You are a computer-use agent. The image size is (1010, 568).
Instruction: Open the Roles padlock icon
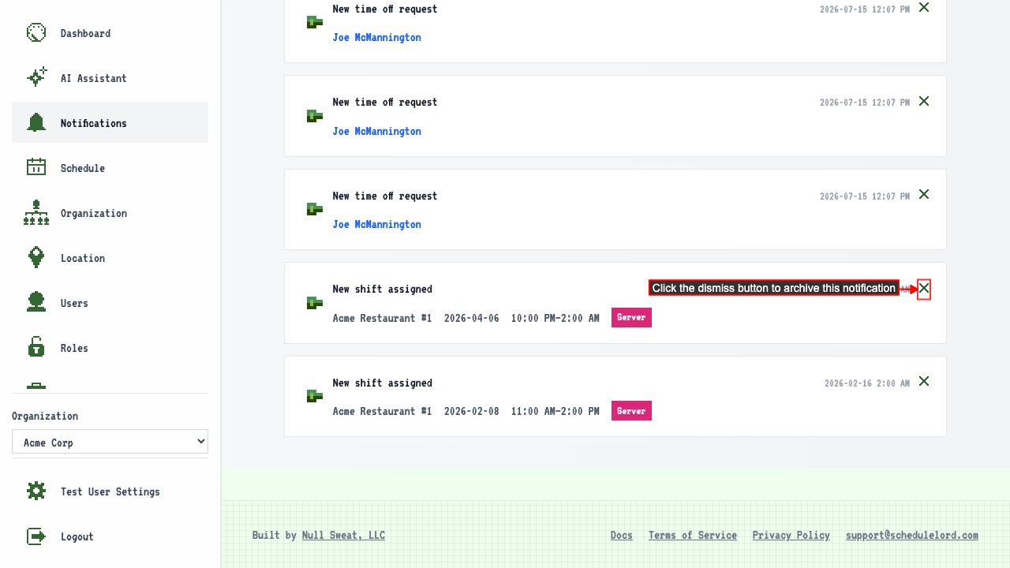click(36, 347)
